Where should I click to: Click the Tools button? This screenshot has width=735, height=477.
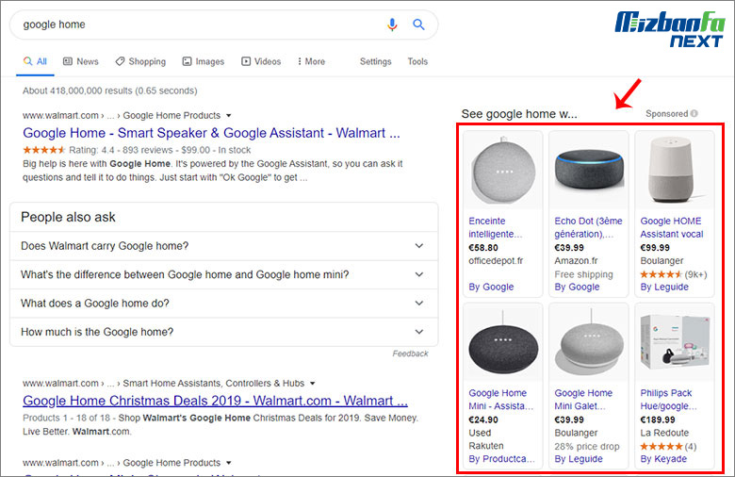point(417,61)
